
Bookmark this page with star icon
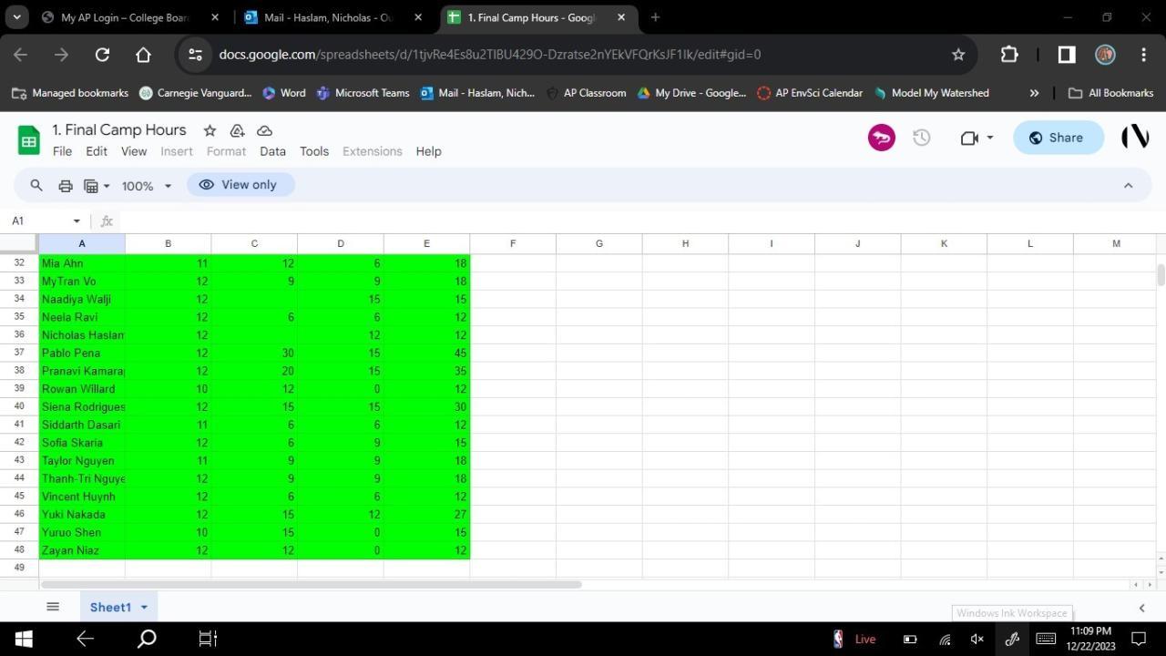click(958, 55)
